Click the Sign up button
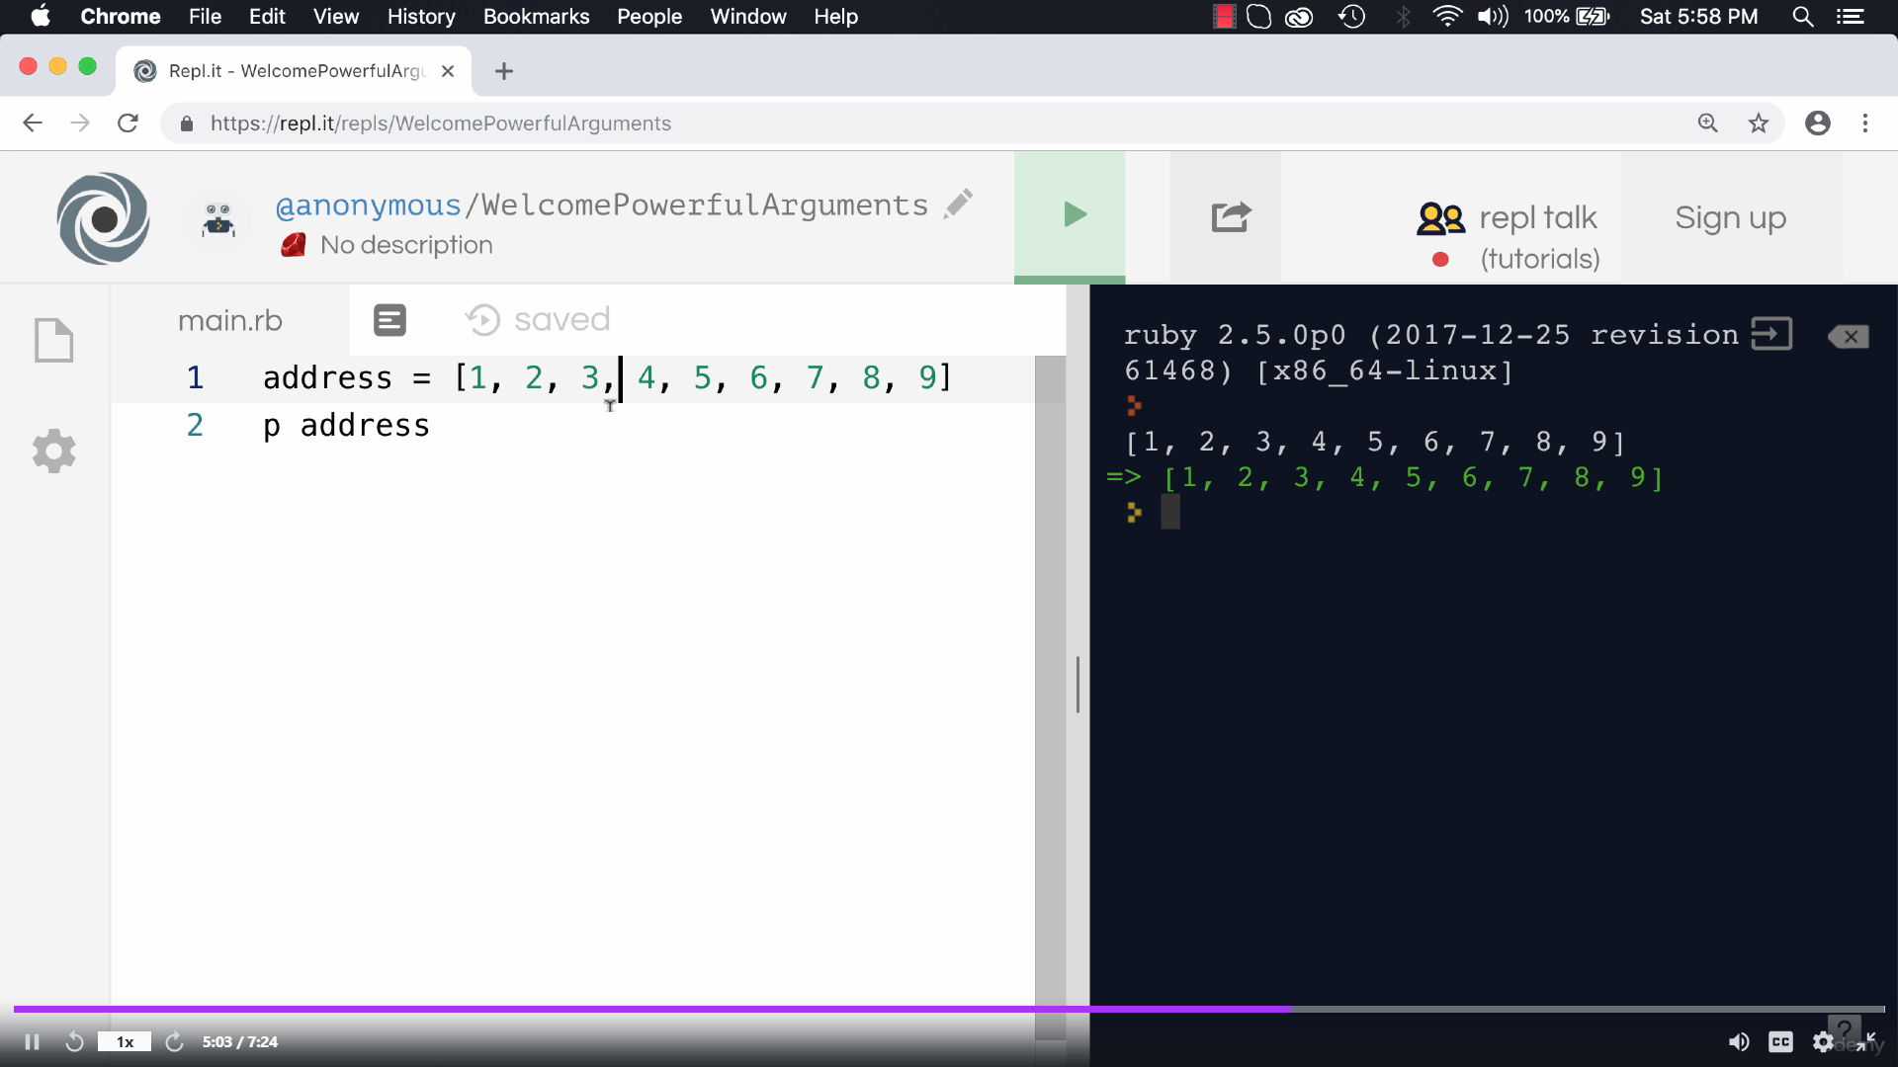The height and width of the screenshot is (1067, 1898). coord(1730,217)
